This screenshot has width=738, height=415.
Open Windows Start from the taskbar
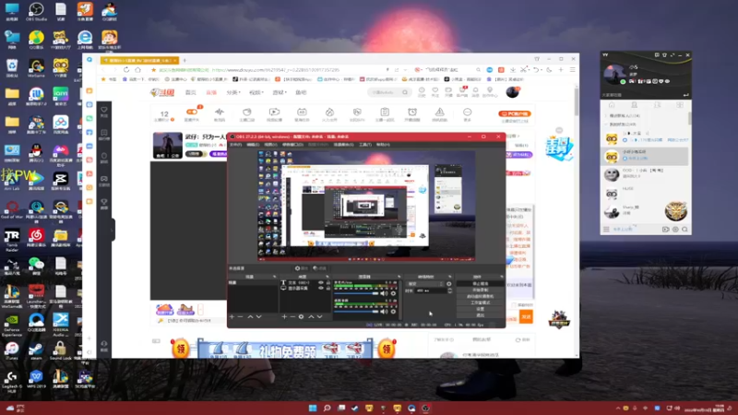pos(313,408)
